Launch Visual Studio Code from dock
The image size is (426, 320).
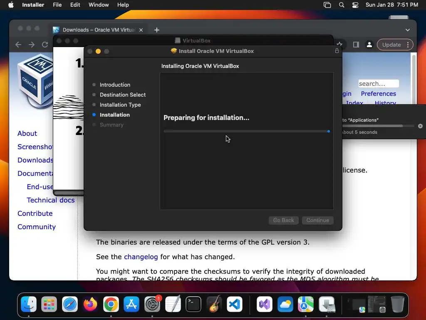pyautogui.click(x=235, y=304)
